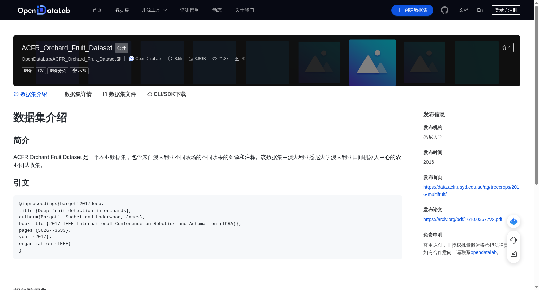Open 关于我们 navigation item
Image resolution: width=539 pixels, height=290 pixels.
point(245,10)
